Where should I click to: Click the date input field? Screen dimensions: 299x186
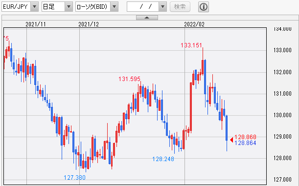click(x=143, y=7)
